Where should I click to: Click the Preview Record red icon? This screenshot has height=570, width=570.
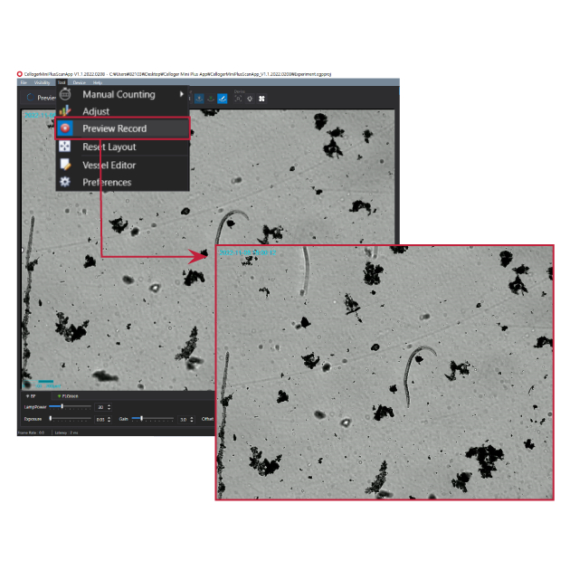point(65,128)
